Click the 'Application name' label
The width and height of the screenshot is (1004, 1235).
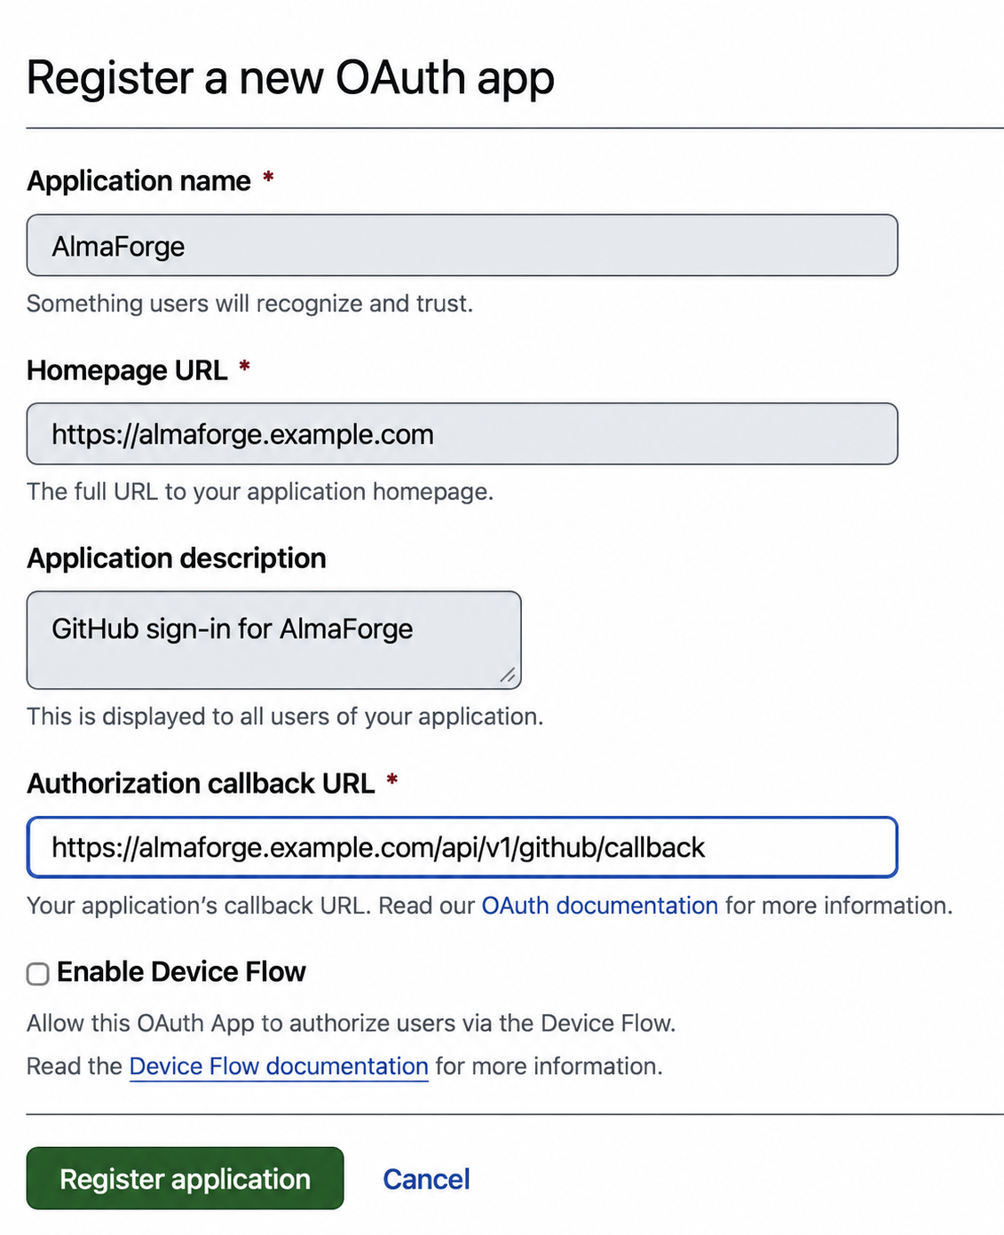[138, 181]
